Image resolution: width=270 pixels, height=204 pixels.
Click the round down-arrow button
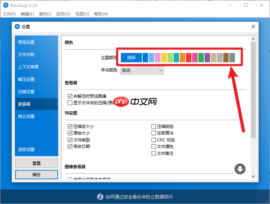point(240,169)
